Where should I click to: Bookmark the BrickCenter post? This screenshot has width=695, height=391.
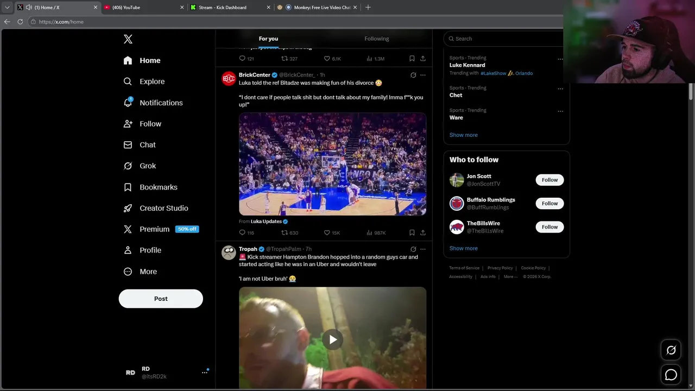coord(412,233)
